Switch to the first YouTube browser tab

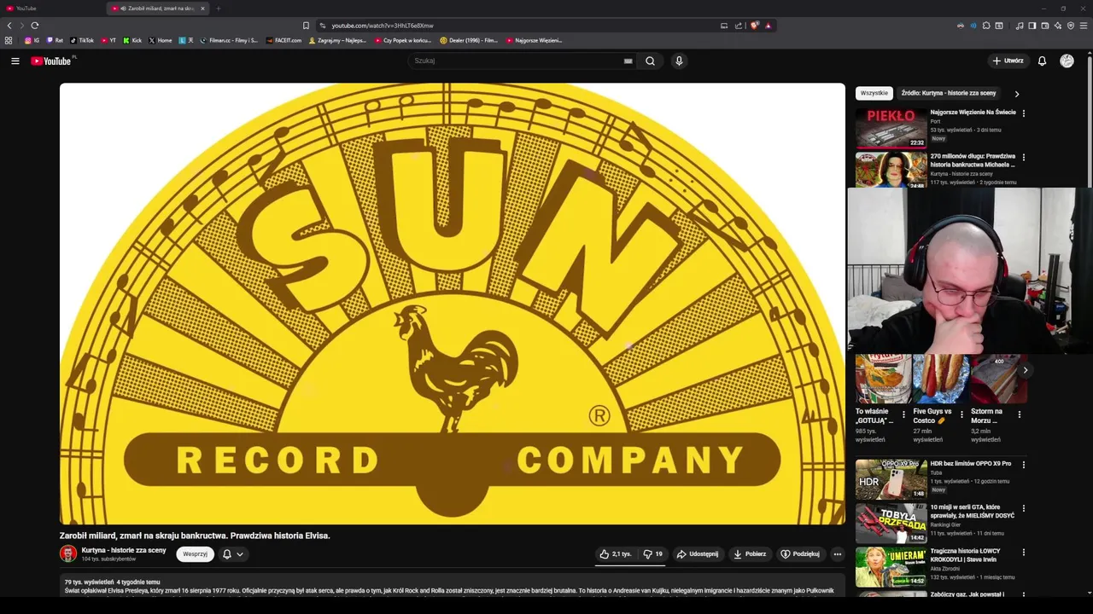53,9
